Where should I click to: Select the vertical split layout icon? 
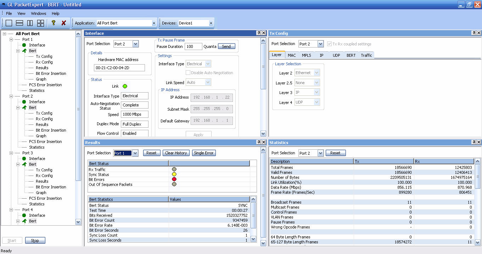pyautogui.click(x=30, y=23)
